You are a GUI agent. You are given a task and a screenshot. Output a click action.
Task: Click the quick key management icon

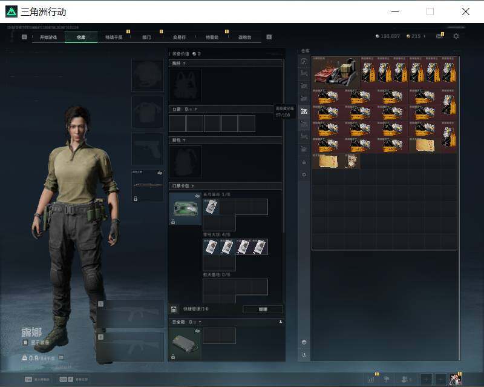174,309
